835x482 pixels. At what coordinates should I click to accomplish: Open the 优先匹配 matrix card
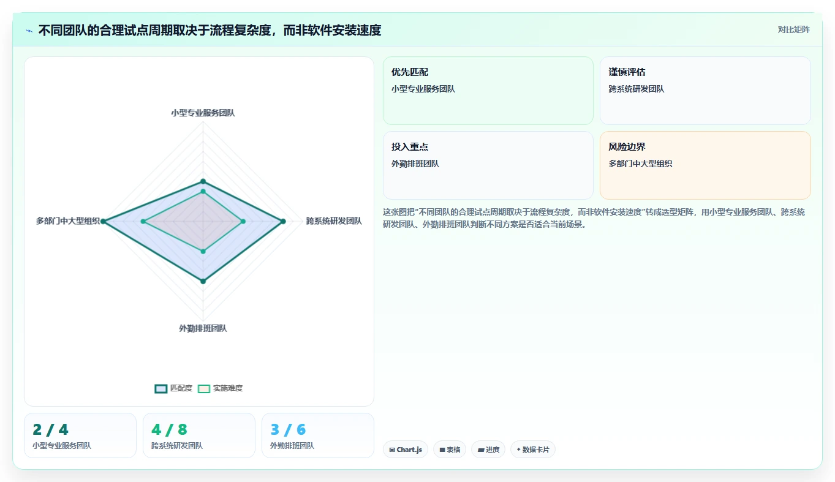pyautogui.click(x=488, y=91)
